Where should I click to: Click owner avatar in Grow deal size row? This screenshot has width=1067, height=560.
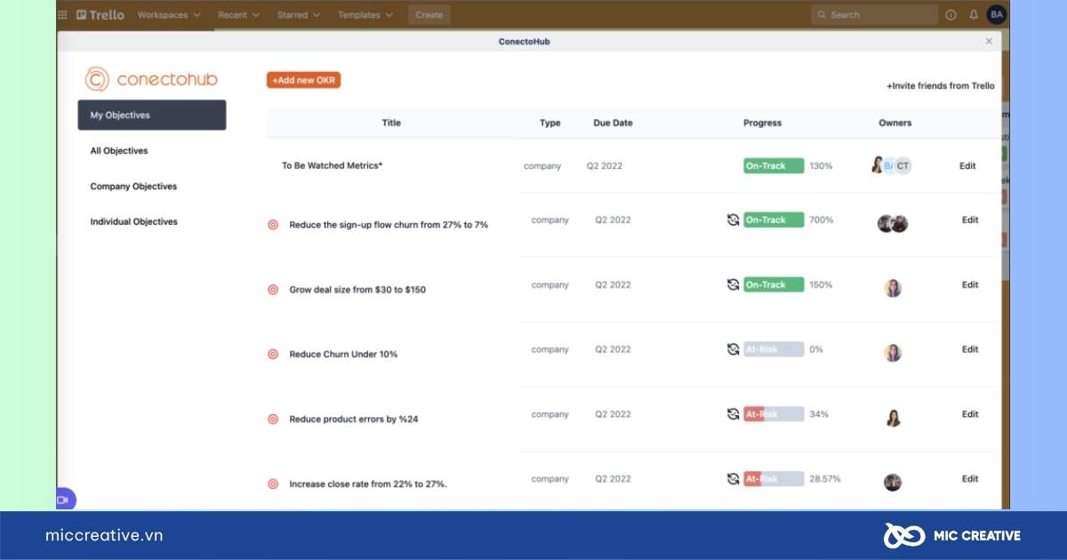(893, 288)
